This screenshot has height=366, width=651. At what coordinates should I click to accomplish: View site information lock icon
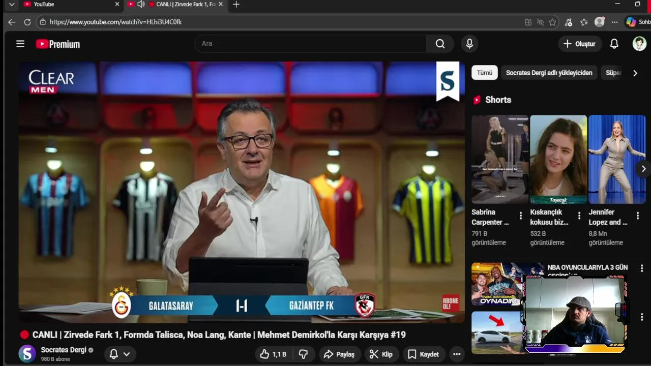pos(43,22)
